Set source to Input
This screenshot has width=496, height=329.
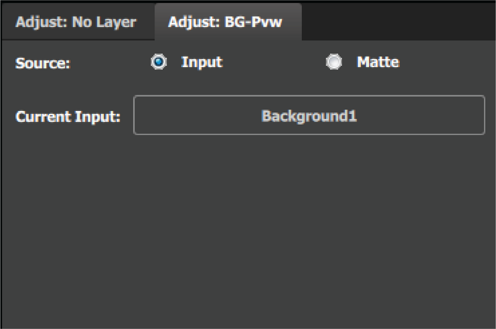[x=159, y=62]
